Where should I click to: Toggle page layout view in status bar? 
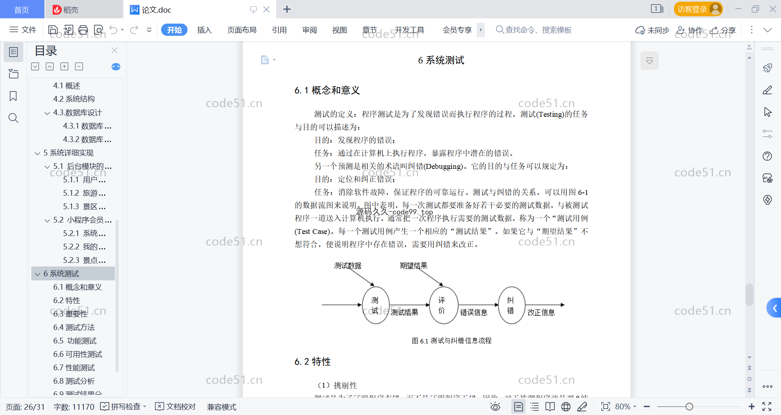tap(519, 406)
